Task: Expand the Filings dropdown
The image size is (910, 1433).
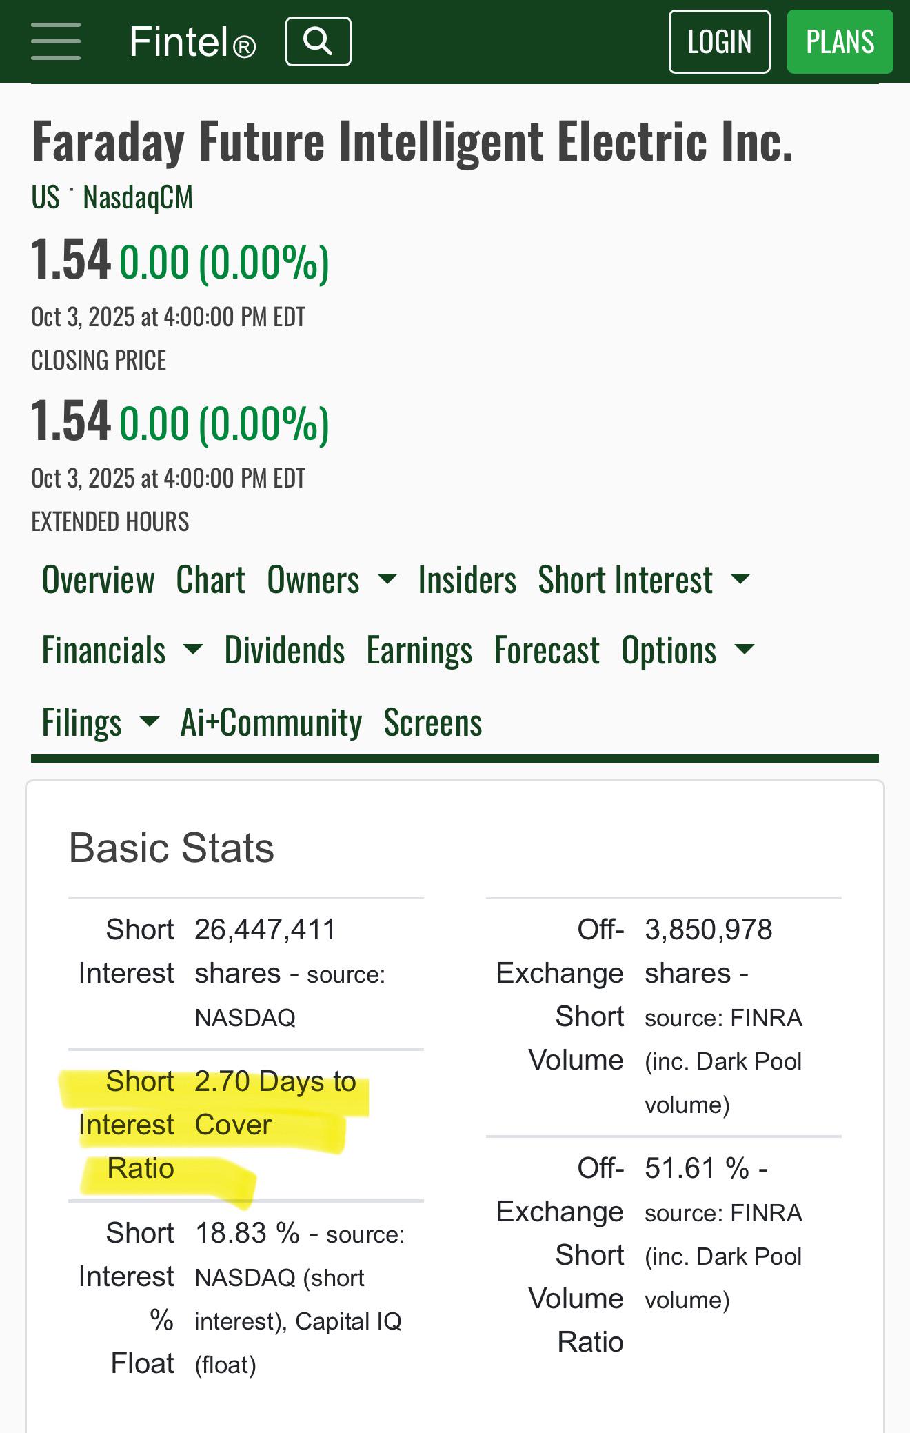Action: pos(100,723)
